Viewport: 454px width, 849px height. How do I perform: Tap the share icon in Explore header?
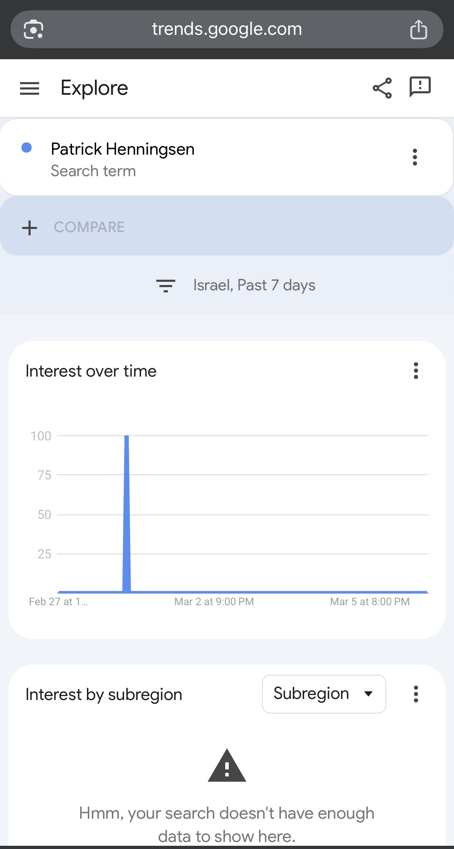(382, 88)
